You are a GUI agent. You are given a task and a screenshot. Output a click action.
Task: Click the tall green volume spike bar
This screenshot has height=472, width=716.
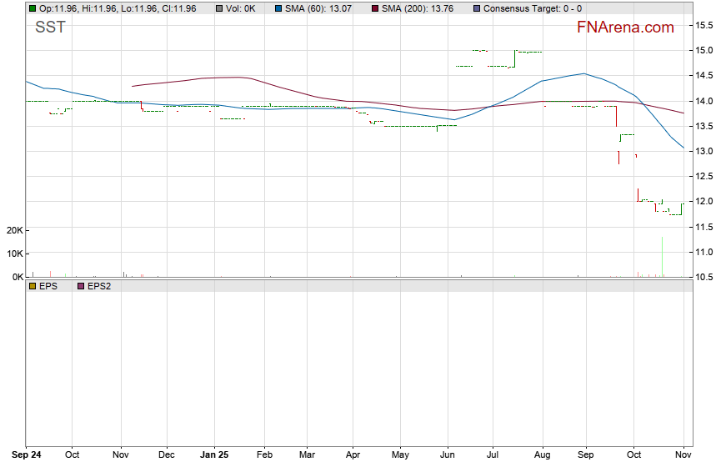(x=662, y=257)
